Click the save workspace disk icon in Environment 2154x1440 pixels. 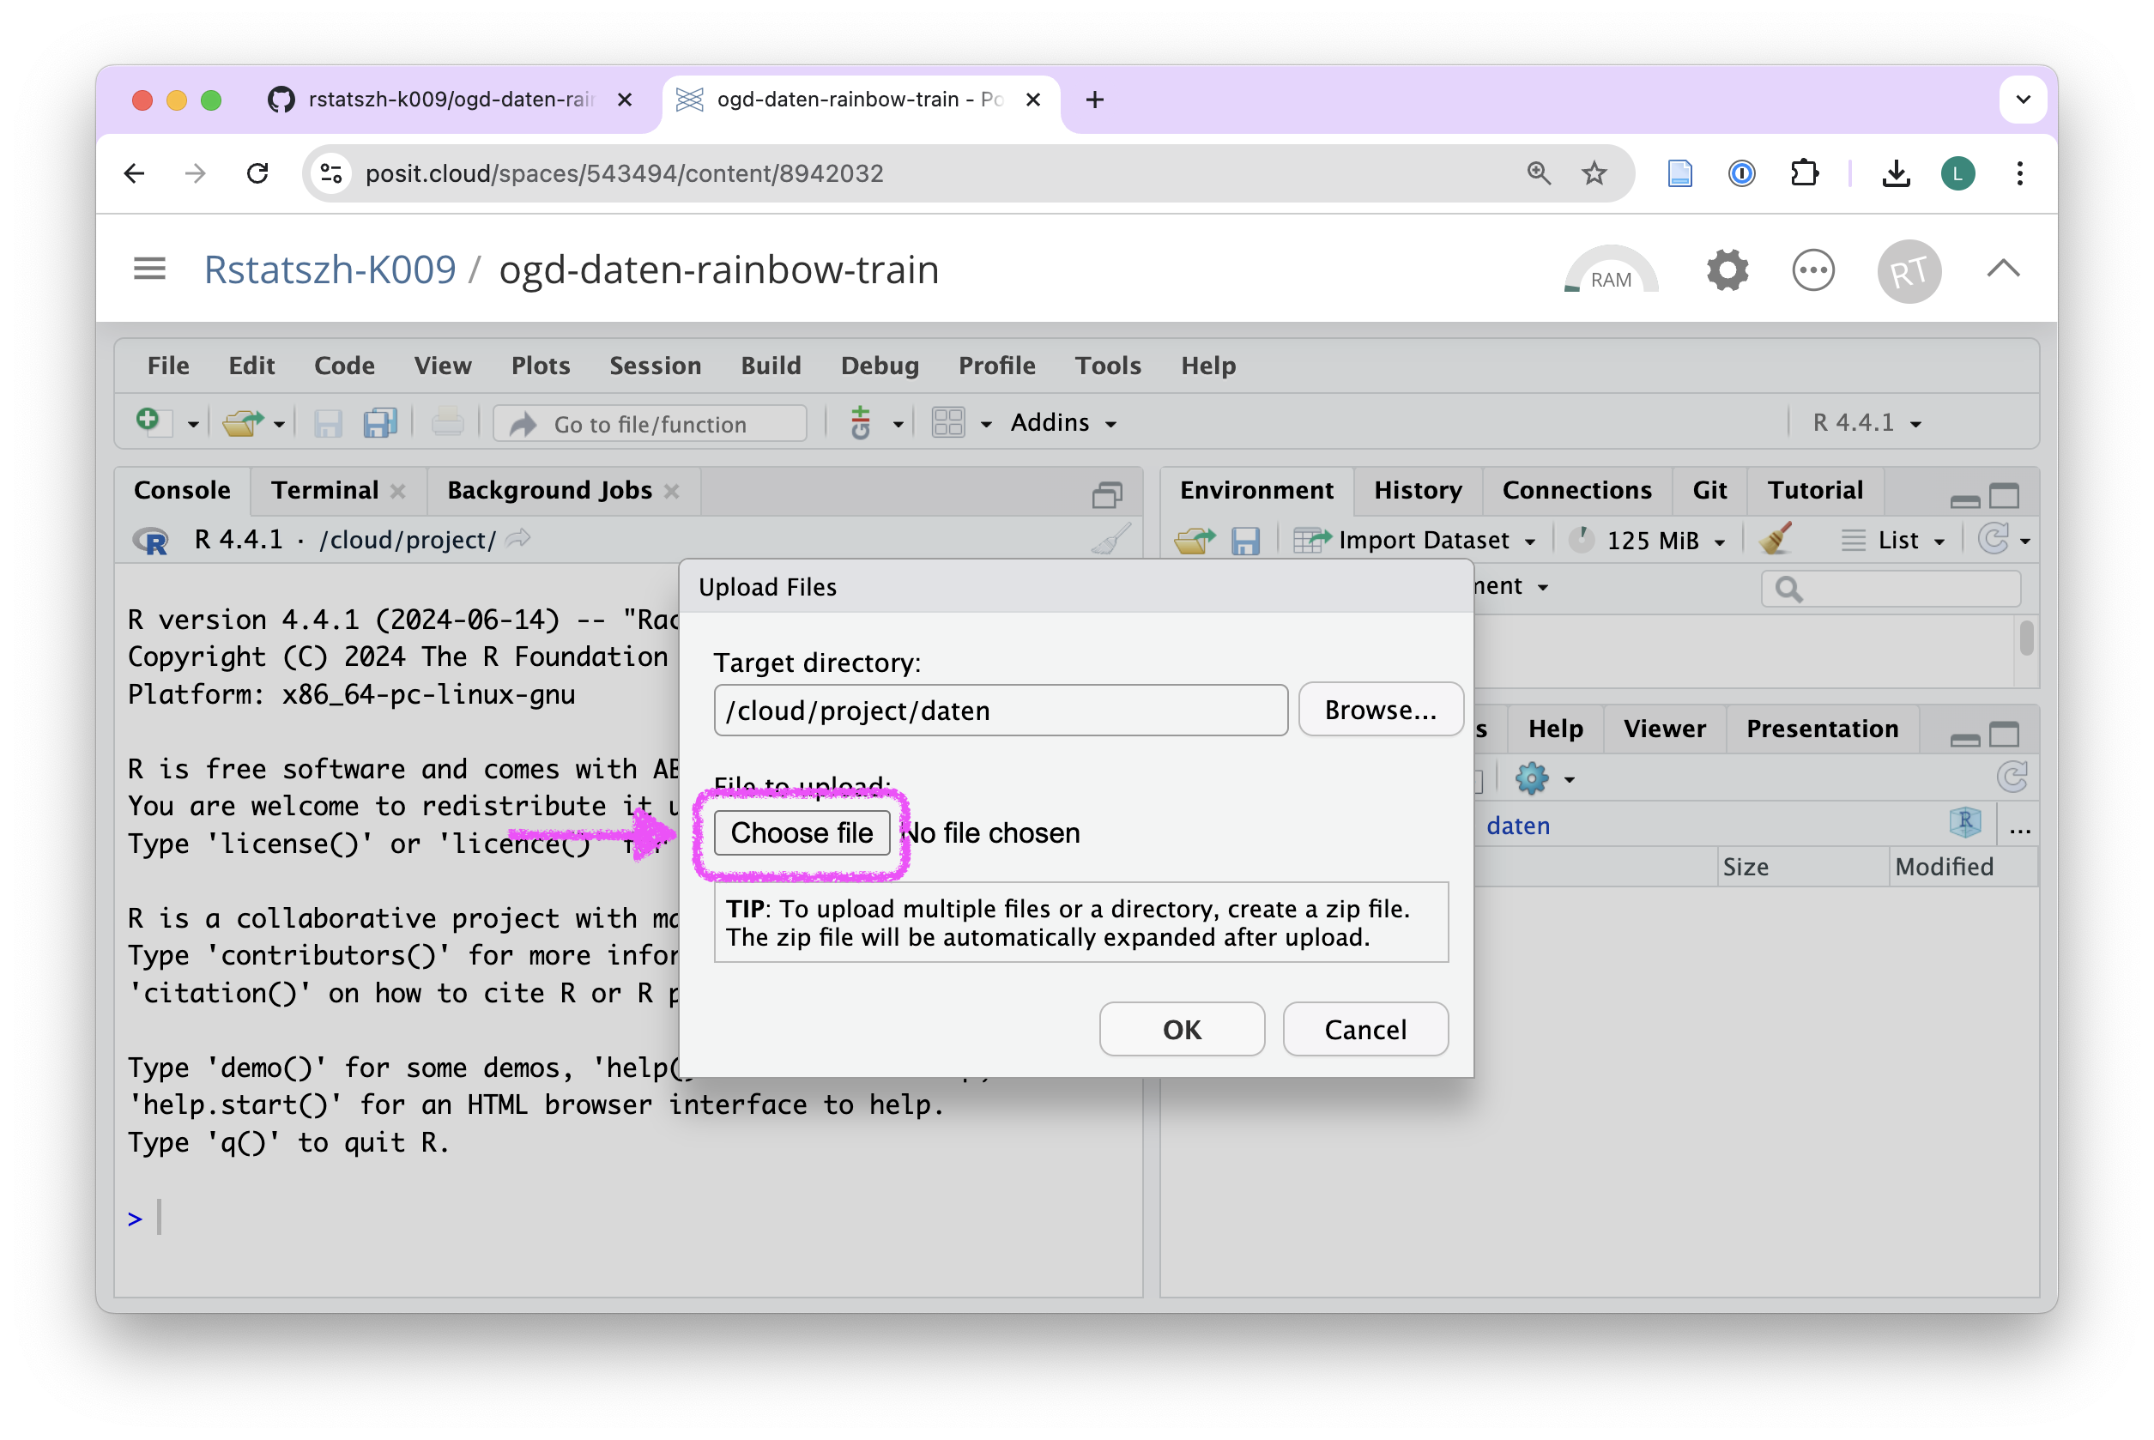(x=1245, y=540)
